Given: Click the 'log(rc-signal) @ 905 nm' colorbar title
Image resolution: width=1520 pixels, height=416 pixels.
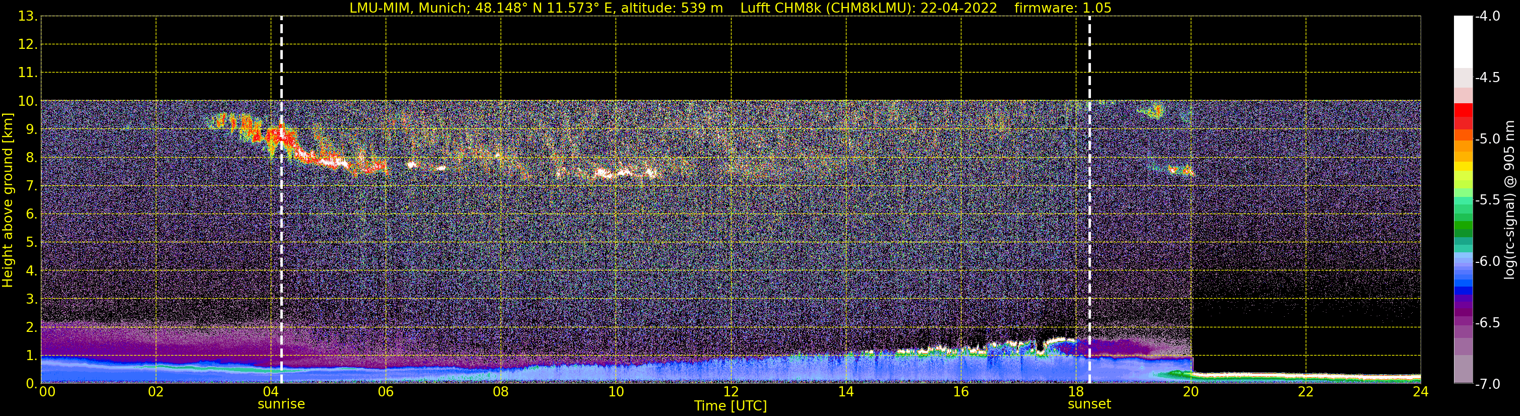Looking at the screenshot, I should click(x=1509, y=200).
